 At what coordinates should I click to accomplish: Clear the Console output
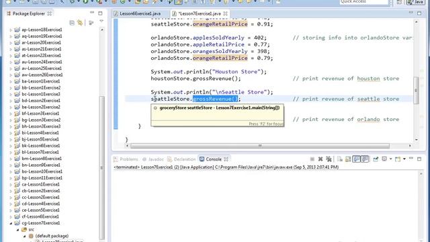coord(340,159)
